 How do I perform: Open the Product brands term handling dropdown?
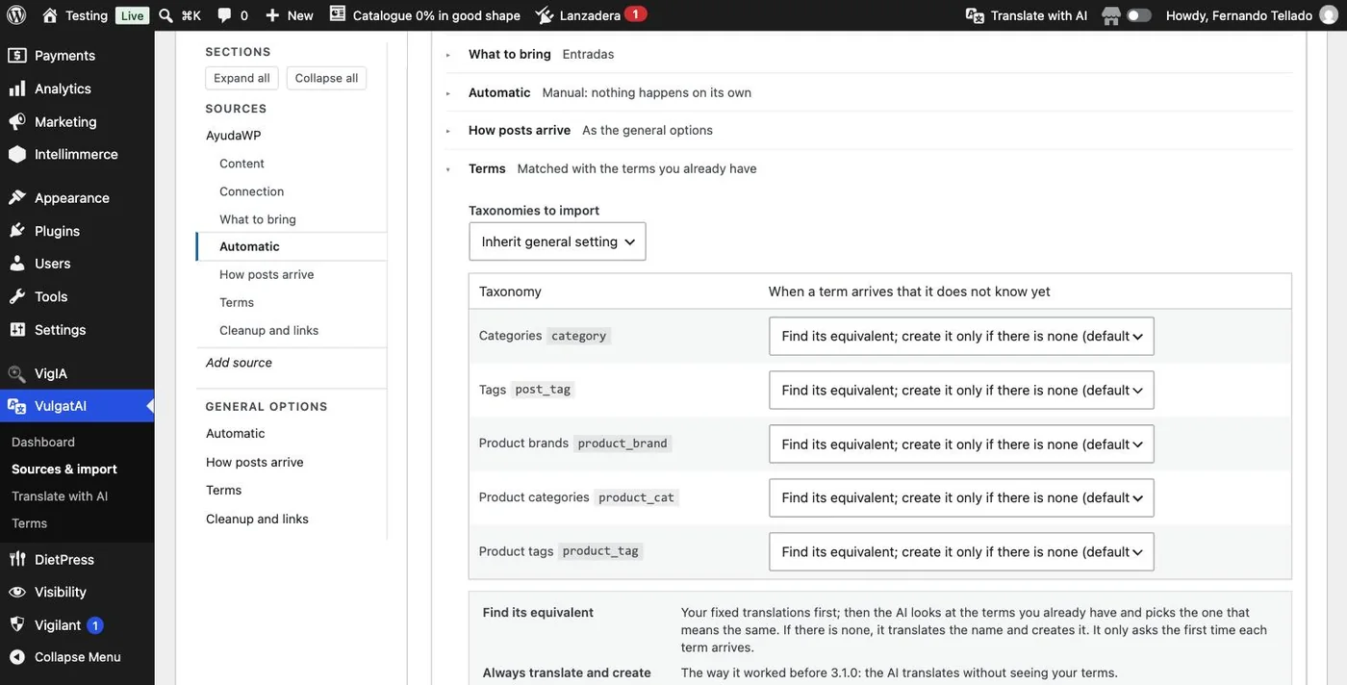pos(961,444)
